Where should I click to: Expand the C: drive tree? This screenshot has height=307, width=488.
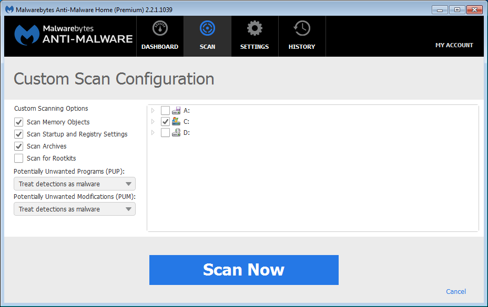[x=153, y=122]
